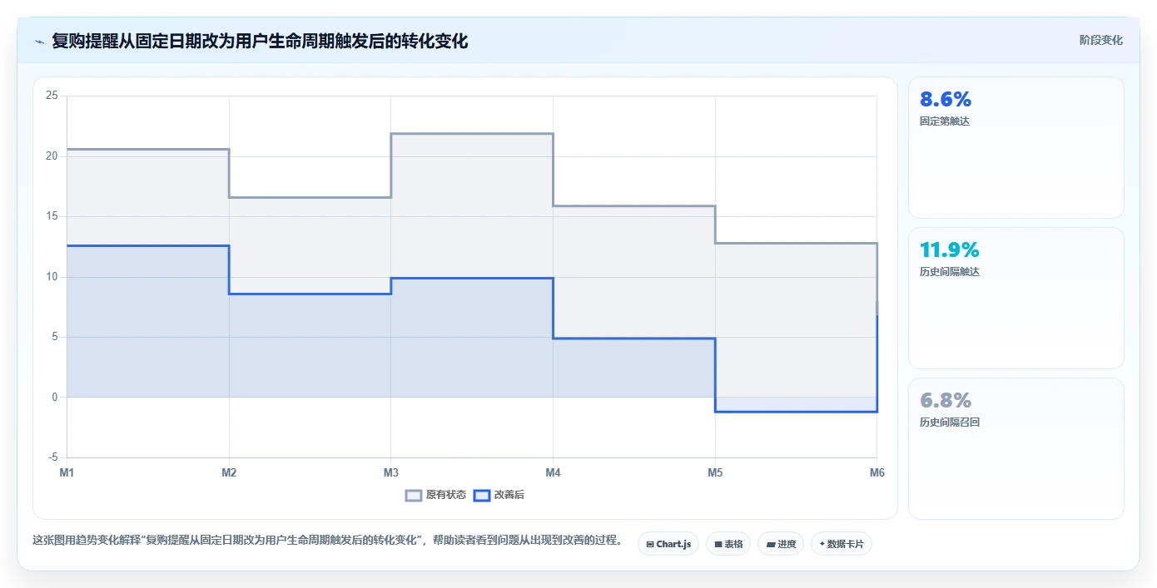Select the 8.6% 固定第触达 card
This screenshot has height=588, width=1157.
coord(1015,147)
